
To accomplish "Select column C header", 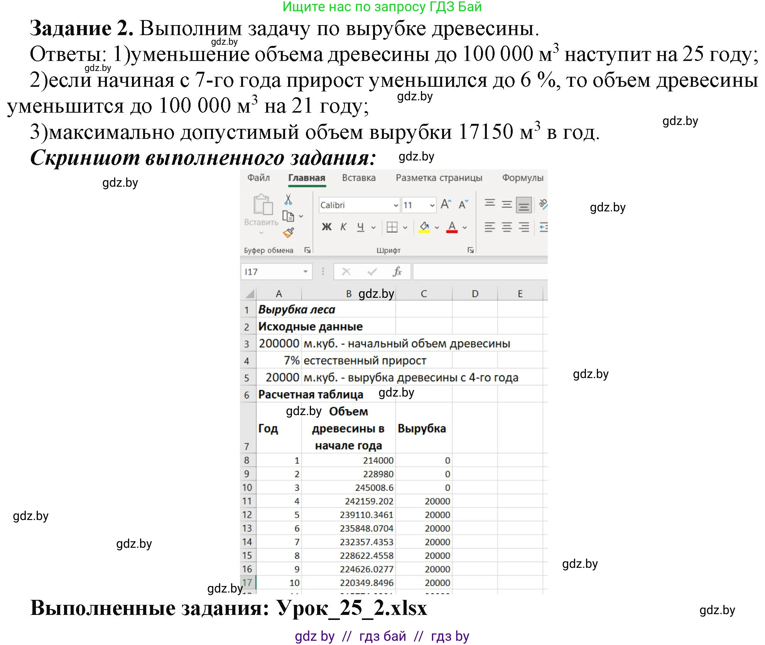I will click(x=424, y=294).
